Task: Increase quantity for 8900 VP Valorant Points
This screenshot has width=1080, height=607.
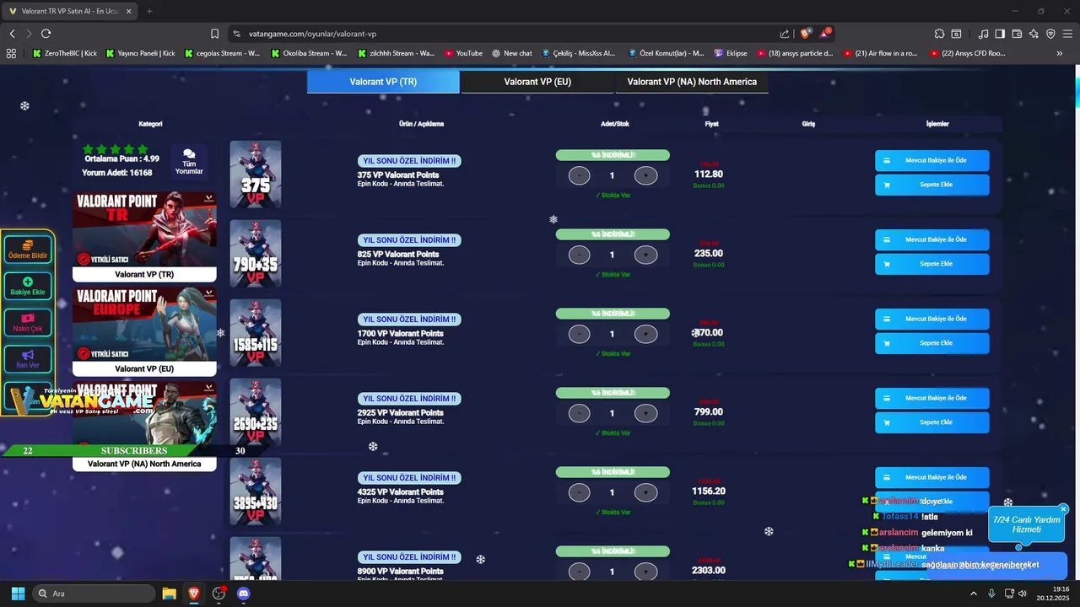Action: coord(645,572)
